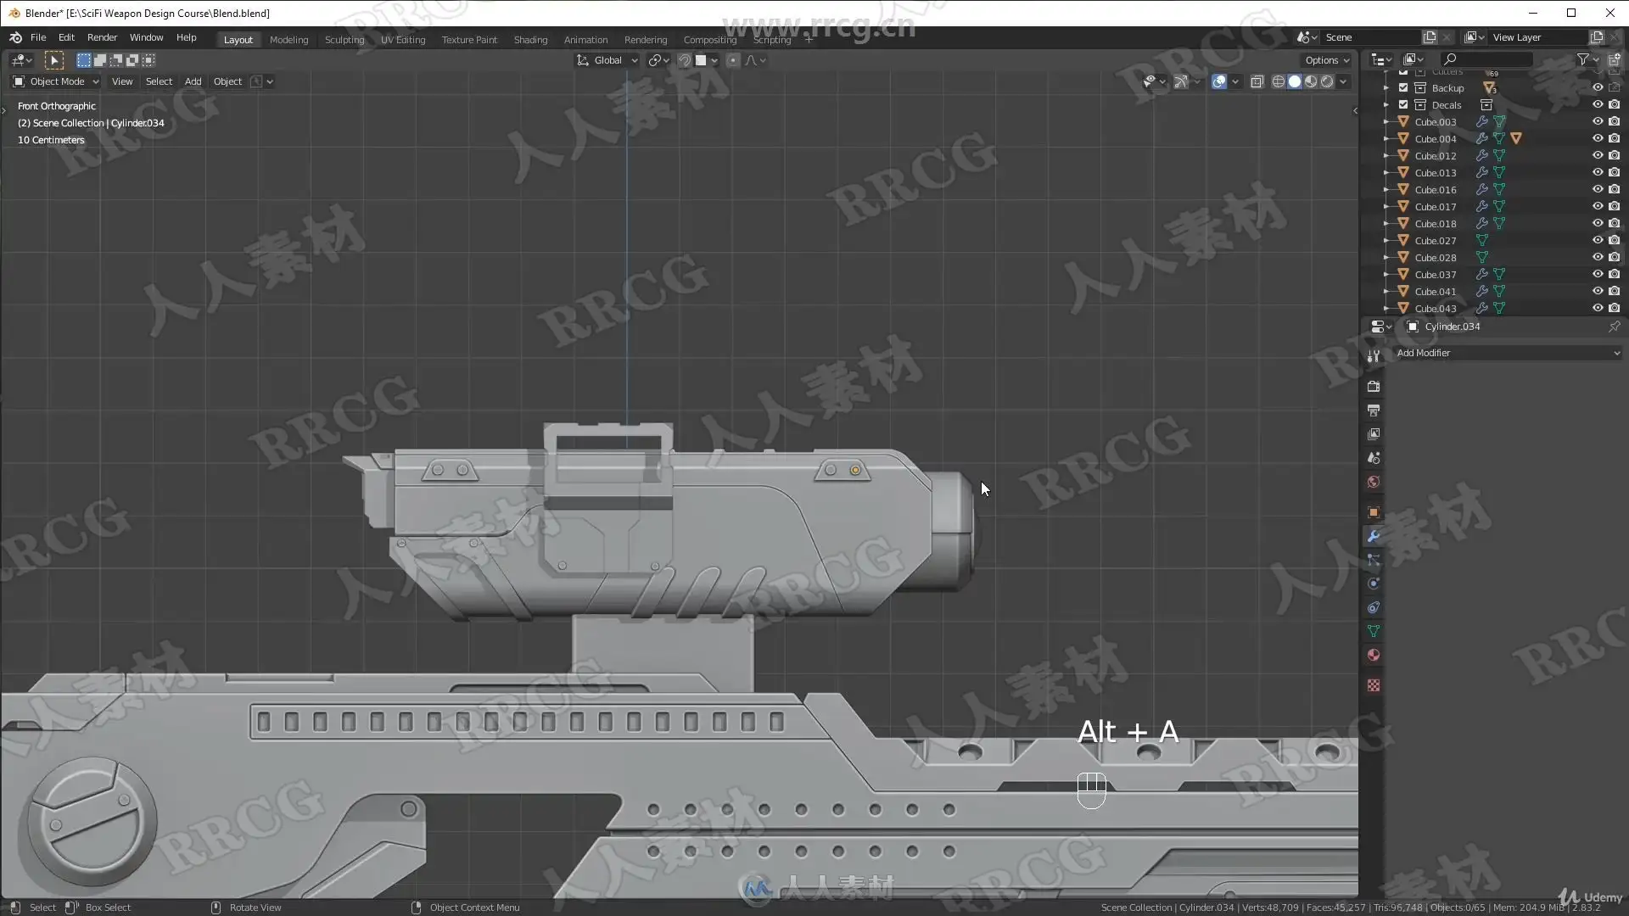Switch to the Sculpting workspace tab
Image resolution: width=1629 pixels, height=916 pixels.
344,40
